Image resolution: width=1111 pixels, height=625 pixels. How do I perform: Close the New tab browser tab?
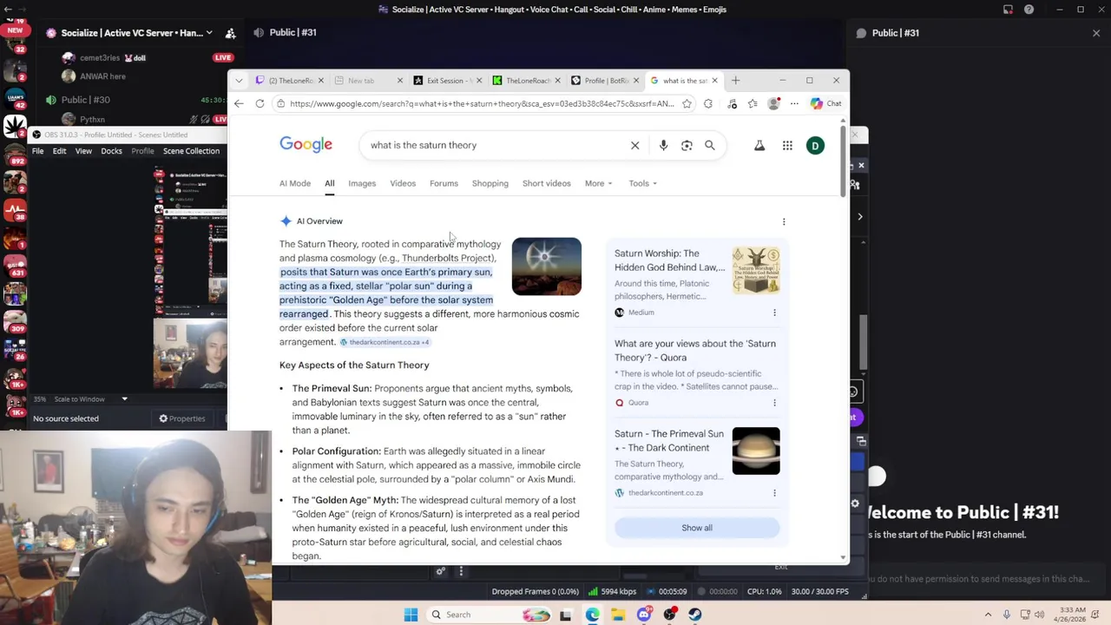click(399, 81)
